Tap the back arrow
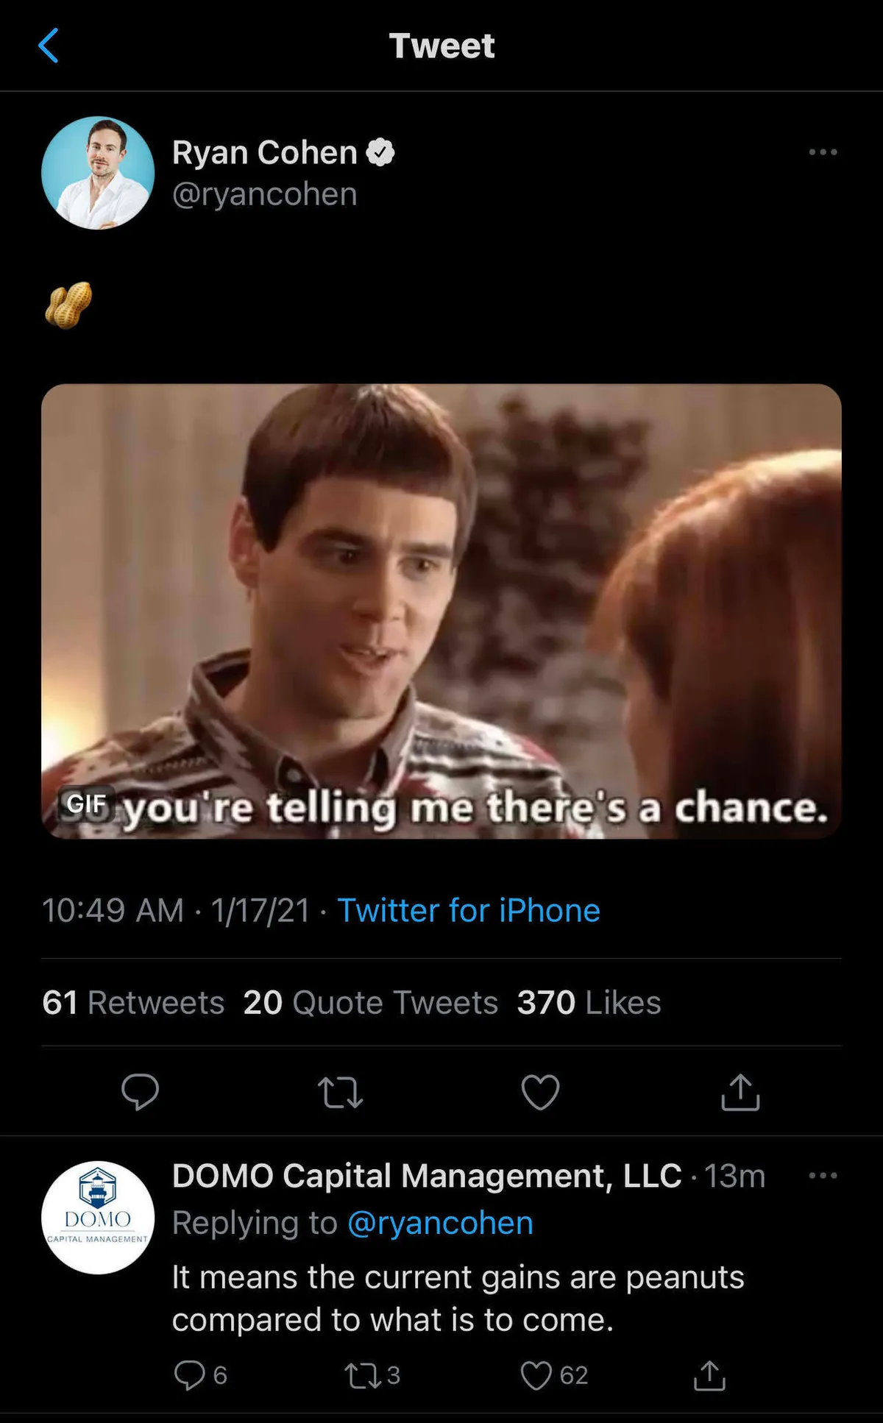Image resolution: width=883 pixels, height=1423 pixels. [49, 46]
